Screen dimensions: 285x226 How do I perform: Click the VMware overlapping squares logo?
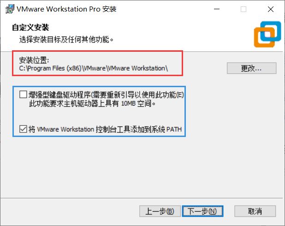pos(267,34)
